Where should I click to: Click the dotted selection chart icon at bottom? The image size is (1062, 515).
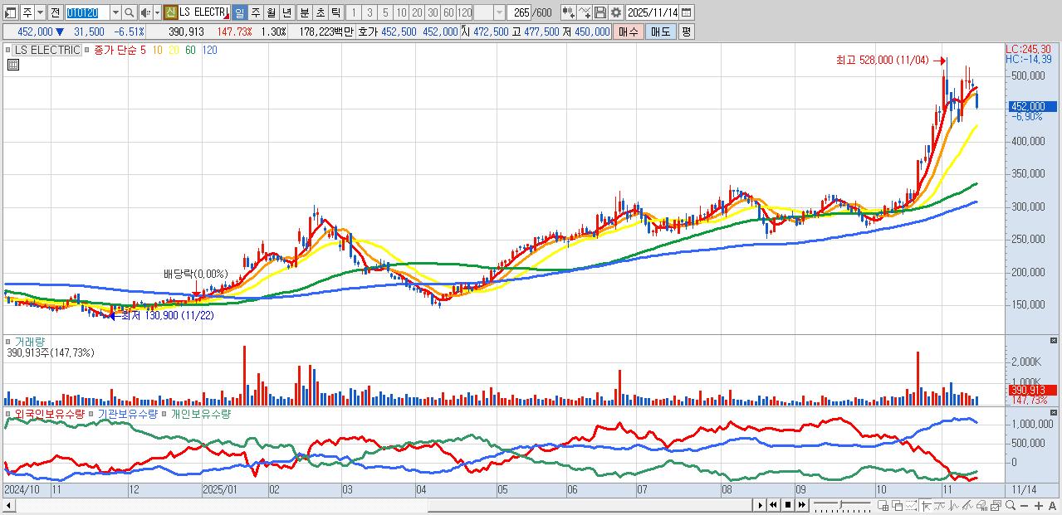point(912,506)
